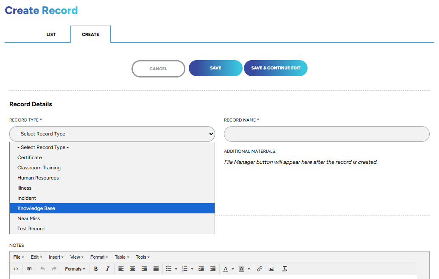Click the SAVE button
The width and height of the screenshot is (439, 279).
click(215, 68)
